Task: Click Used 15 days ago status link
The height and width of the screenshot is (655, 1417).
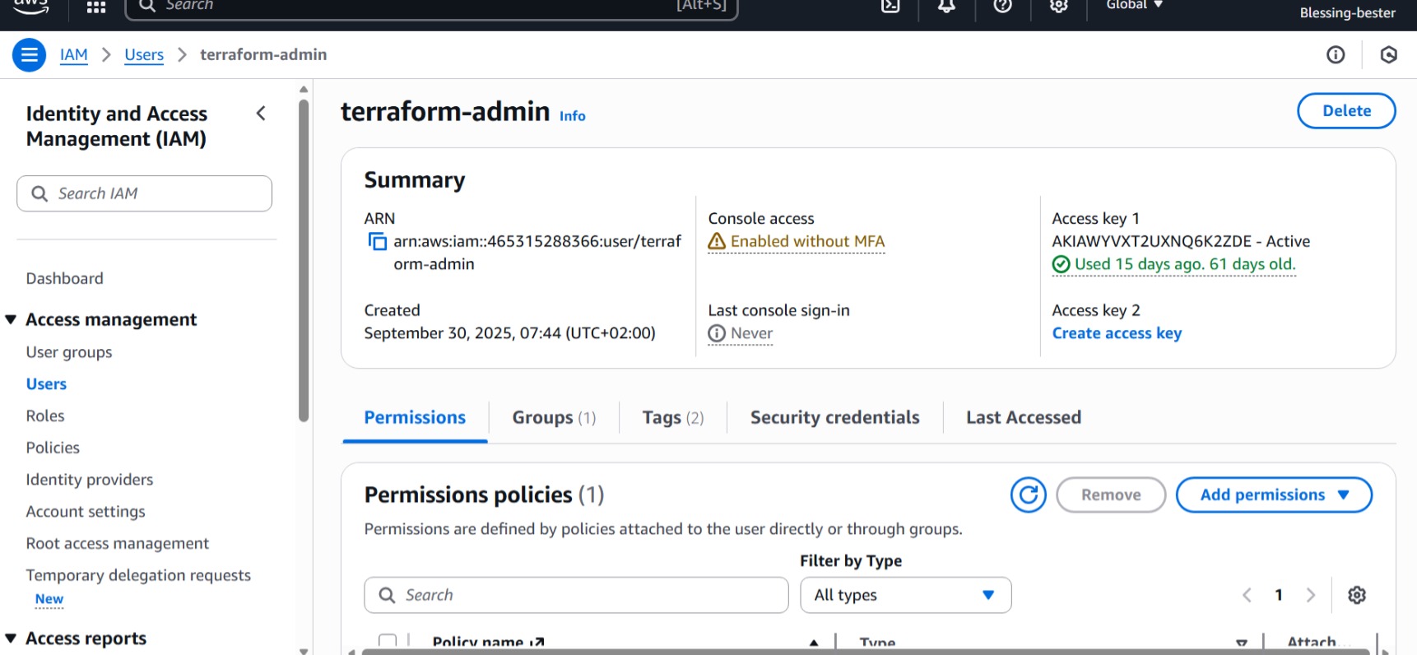Action: (1185, 264)
